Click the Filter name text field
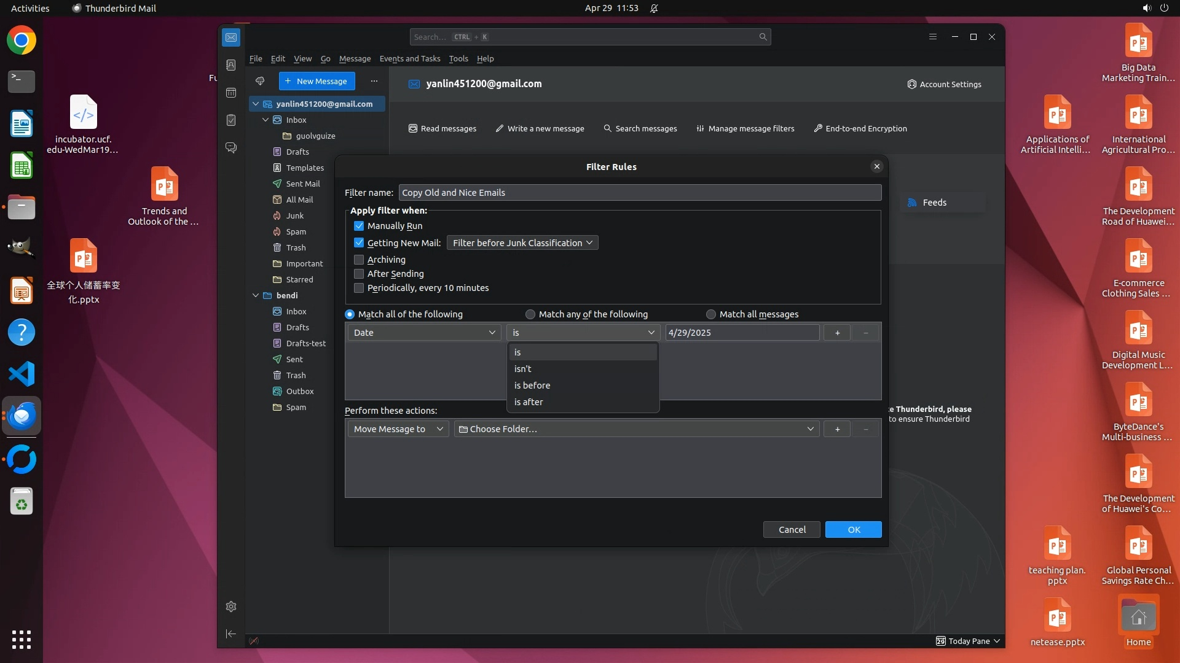Viewport: 1180px width, 663px height. tap(639, 193)
